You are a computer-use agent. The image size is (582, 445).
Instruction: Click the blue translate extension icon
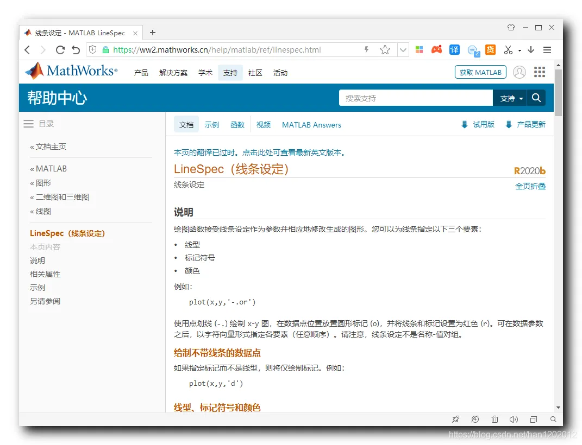pos(454,49)
